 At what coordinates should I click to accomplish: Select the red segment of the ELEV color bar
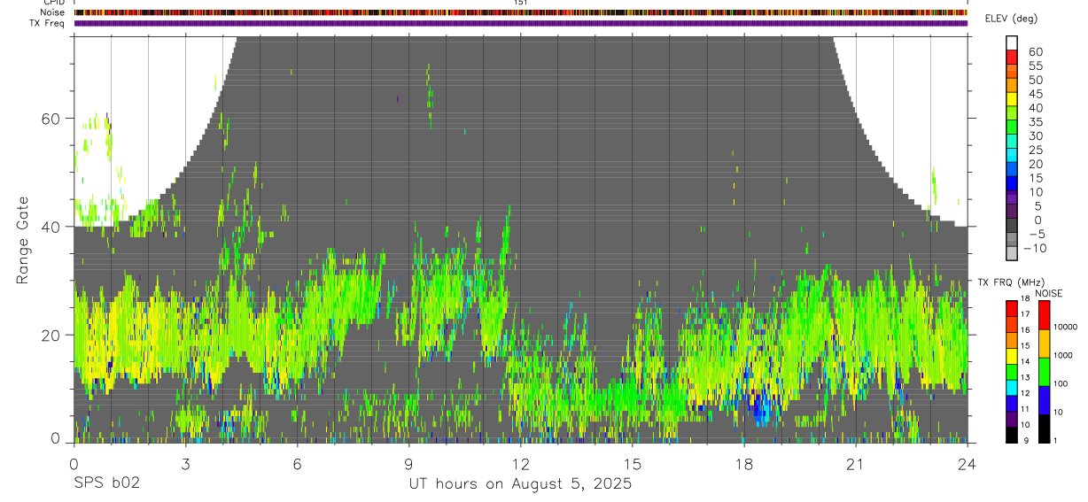(1012, 58)
